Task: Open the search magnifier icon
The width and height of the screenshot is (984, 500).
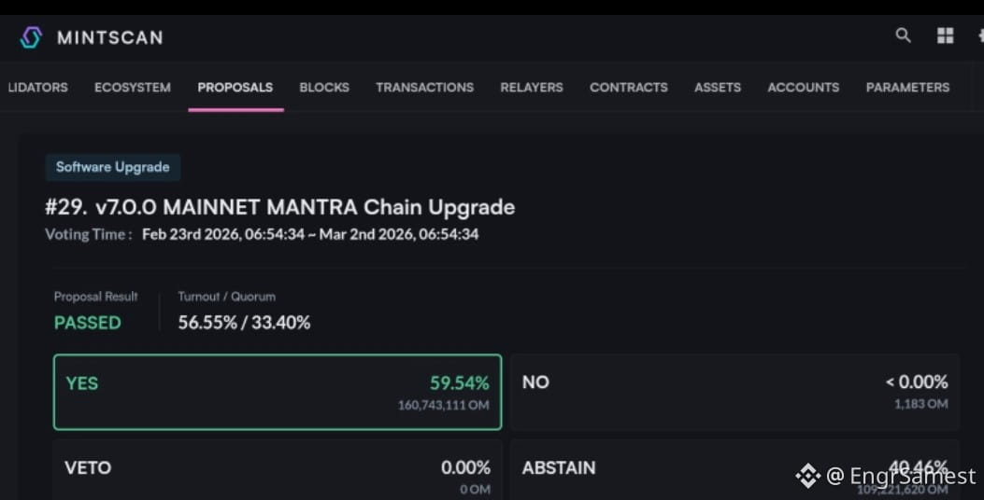Action: 903,35
